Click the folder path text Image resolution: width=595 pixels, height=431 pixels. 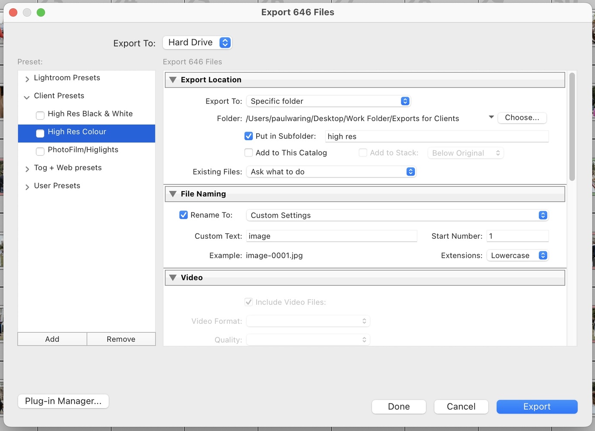pyautogui.click(x=352, y=119)
